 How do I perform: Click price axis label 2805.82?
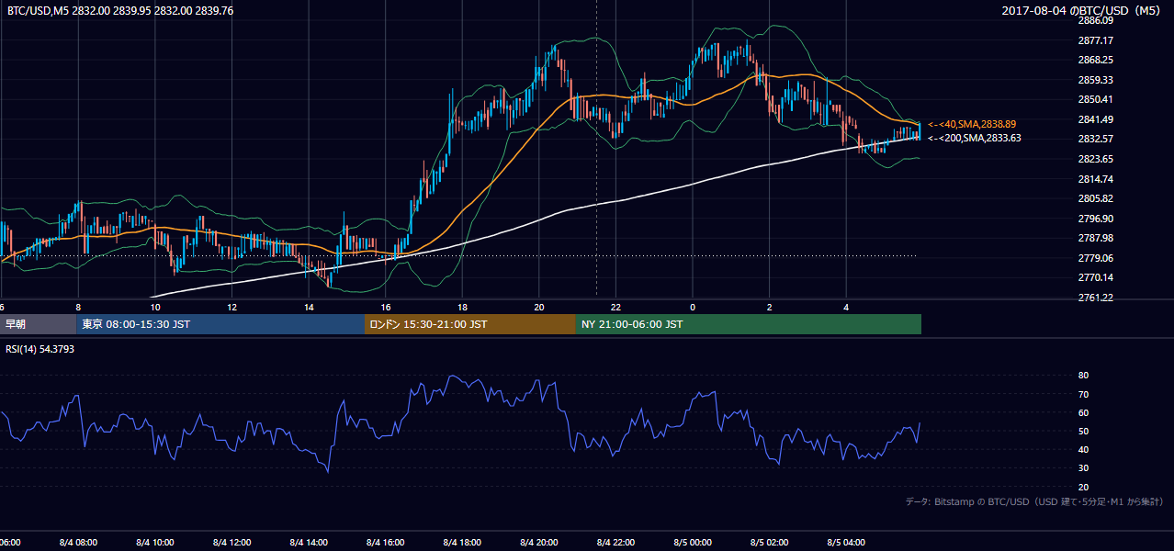(1095, 198)
